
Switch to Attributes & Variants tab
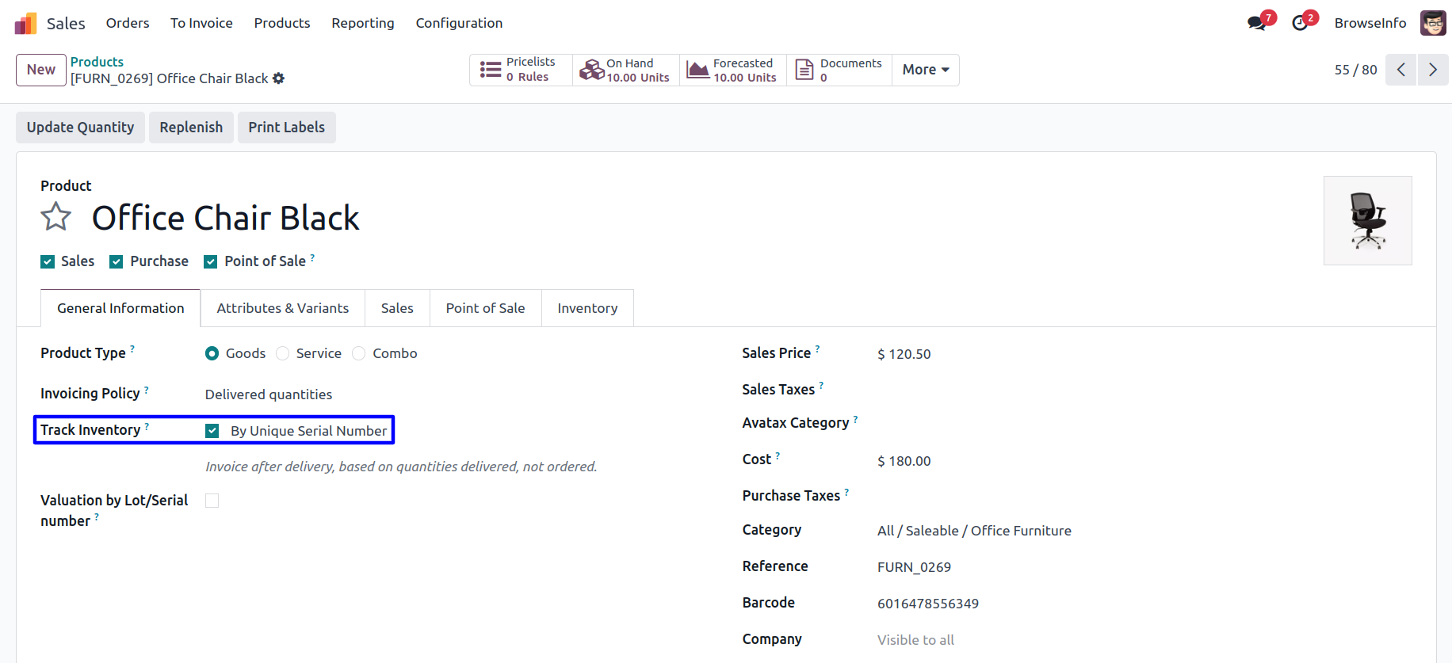click(282, 308)
